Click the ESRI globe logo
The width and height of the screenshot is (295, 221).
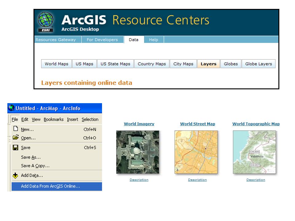pos(45,22)
